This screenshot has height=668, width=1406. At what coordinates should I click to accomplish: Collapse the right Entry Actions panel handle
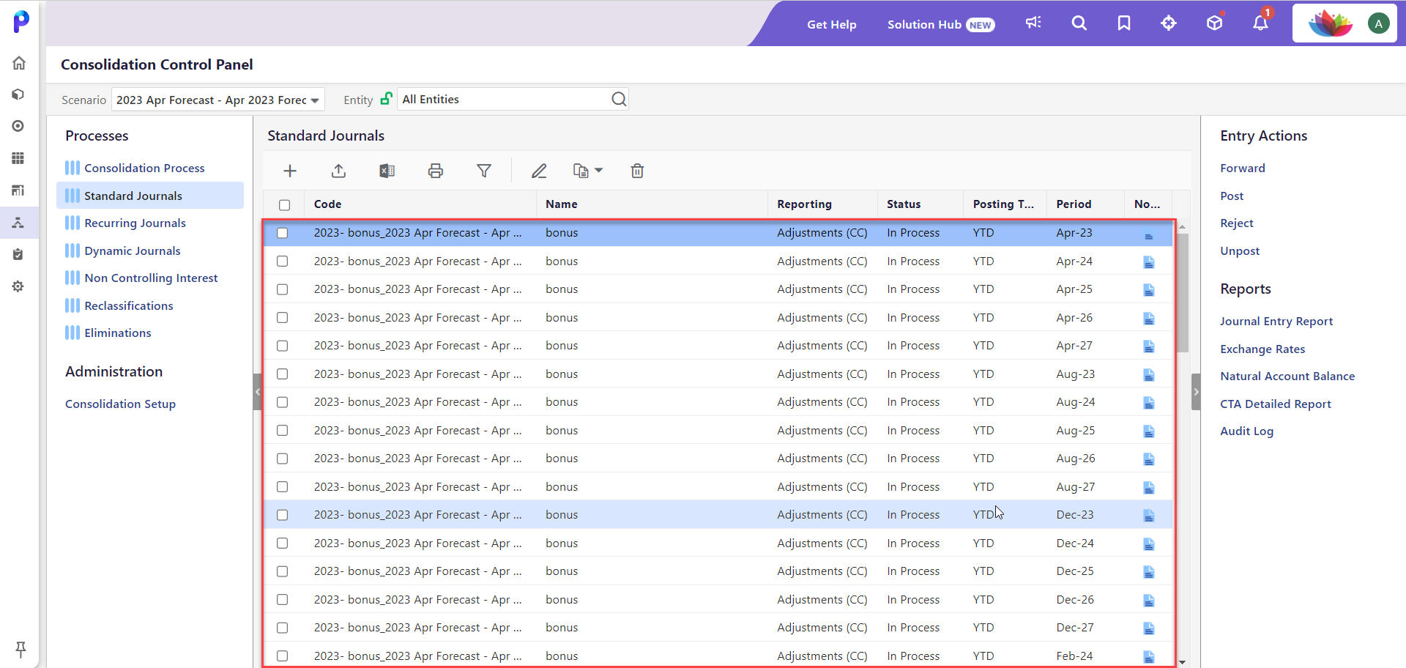point(1196,392)
